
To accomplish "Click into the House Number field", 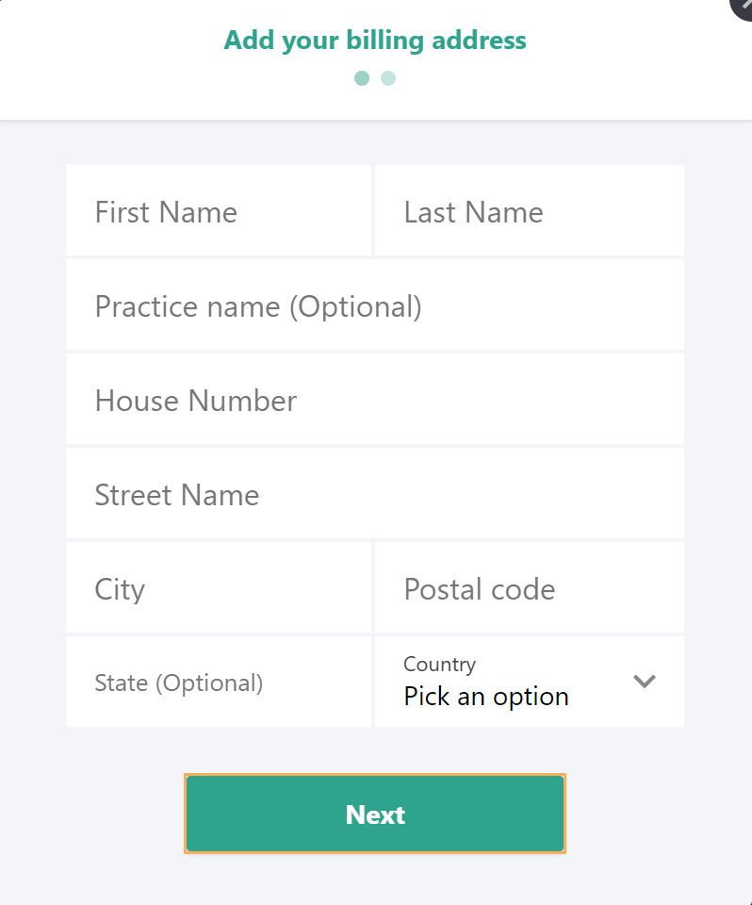I will click(x=375, y=400).
